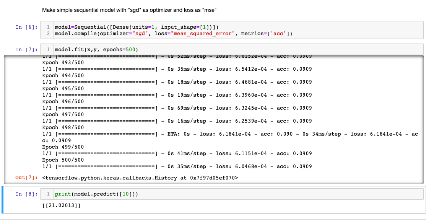The height and width of the screenshot is (220, 426).
Task: Click the print(model.predict([10])) code line
Action: 96,194
